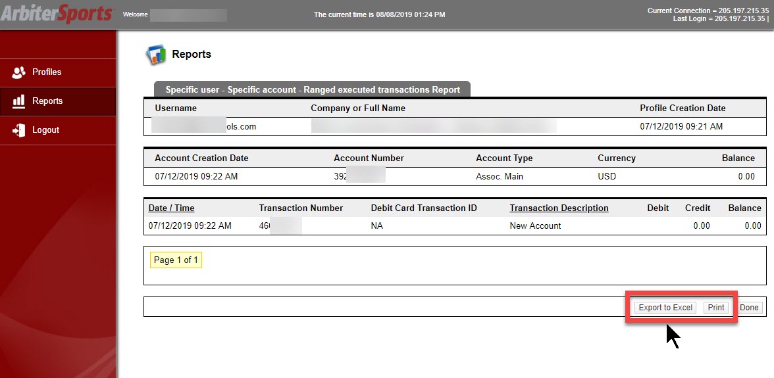Image resolution: width=774 pixels, height=378 pixels.
Task: Click the ArbiterSports logo
Action: point(57,14)
